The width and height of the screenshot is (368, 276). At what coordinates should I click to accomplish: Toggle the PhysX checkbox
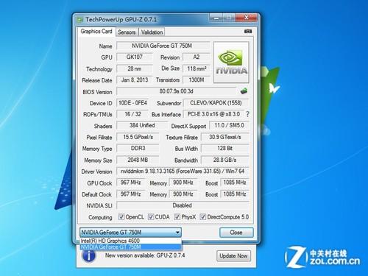tap(177, 217)
